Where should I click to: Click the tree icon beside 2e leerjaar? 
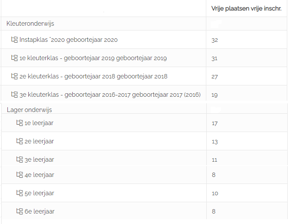20,141
